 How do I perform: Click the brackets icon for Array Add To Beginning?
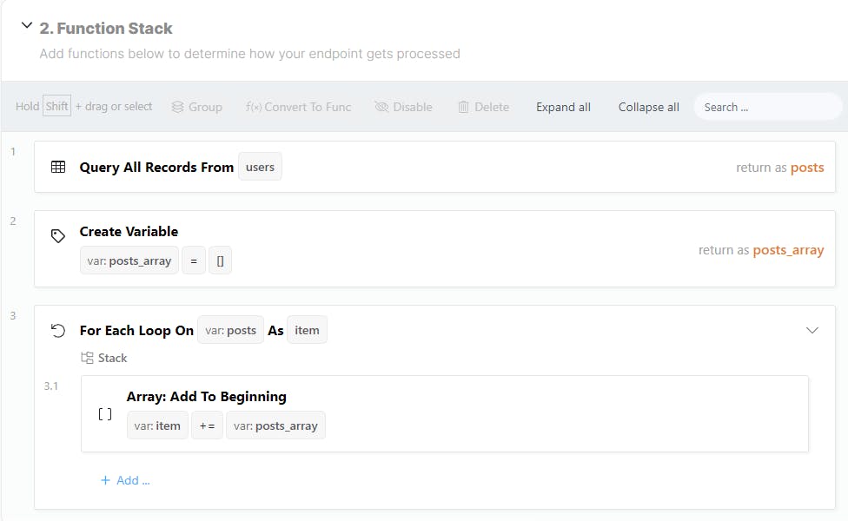pos(105,414)
